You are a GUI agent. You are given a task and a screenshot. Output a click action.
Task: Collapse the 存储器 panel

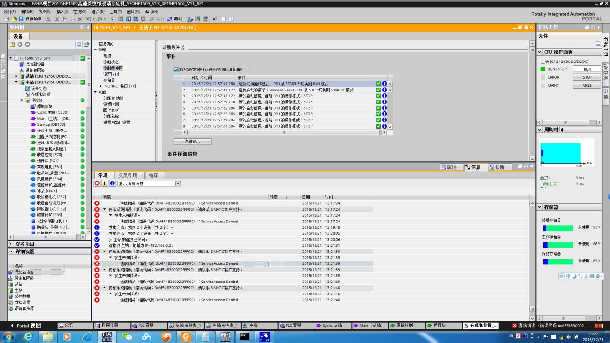click(540, 207)
